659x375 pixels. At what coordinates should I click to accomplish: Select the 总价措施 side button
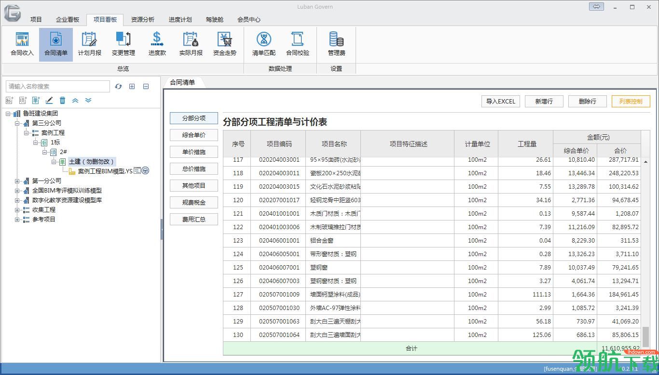[194, 169]
